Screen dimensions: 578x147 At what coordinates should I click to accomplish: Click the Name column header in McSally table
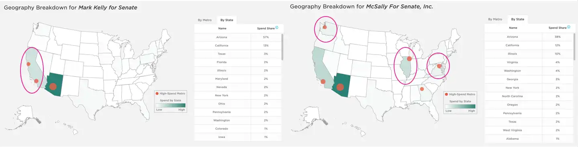[x=513, y=28]
